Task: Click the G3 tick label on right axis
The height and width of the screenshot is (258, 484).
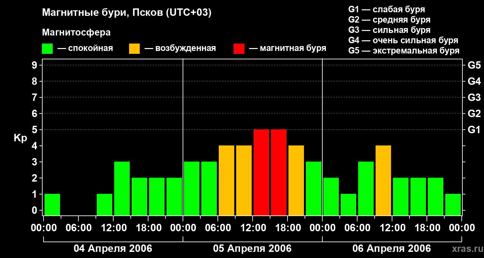Action: point(474,97)
